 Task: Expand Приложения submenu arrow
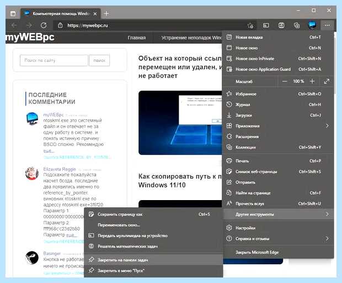click(327, 126)
